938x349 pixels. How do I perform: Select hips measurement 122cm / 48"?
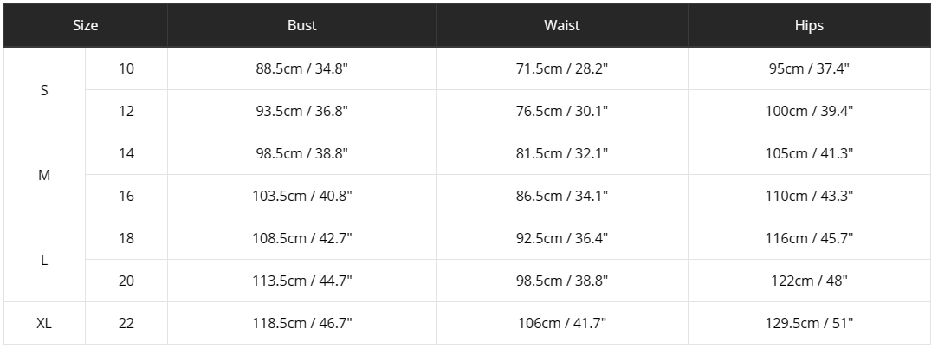coord(811,281)
